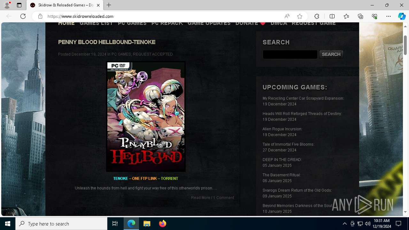Add this page to favorites star
This screenshot has width=409, height=230.
(299, 16)
